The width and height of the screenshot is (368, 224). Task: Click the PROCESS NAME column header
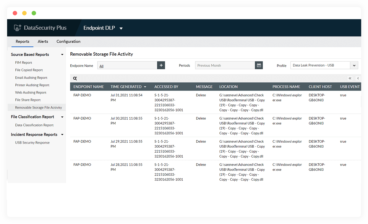tap(286, 87)
